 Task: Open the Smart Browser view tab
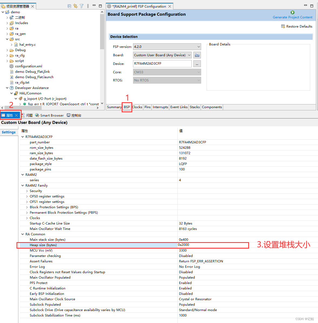coord(49,115)
